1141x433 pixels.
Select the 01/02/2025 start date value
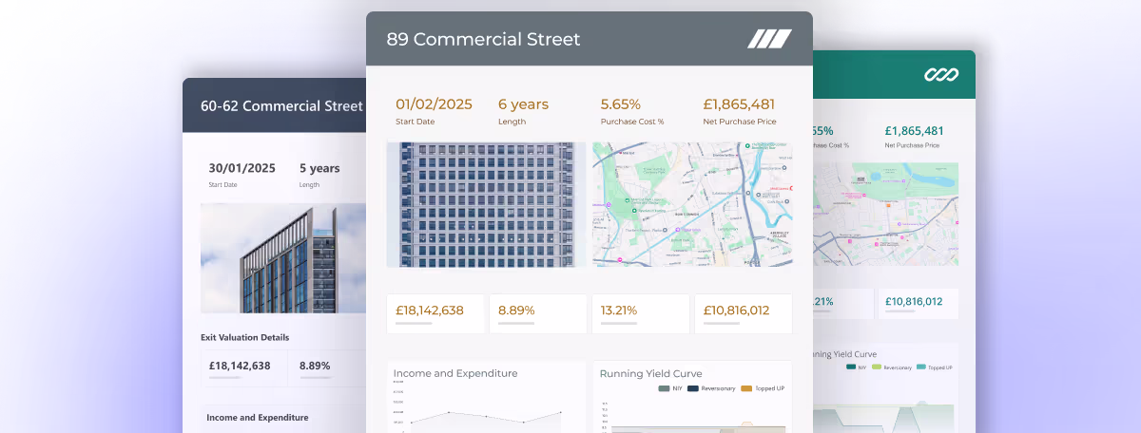(x=434, y=104)
